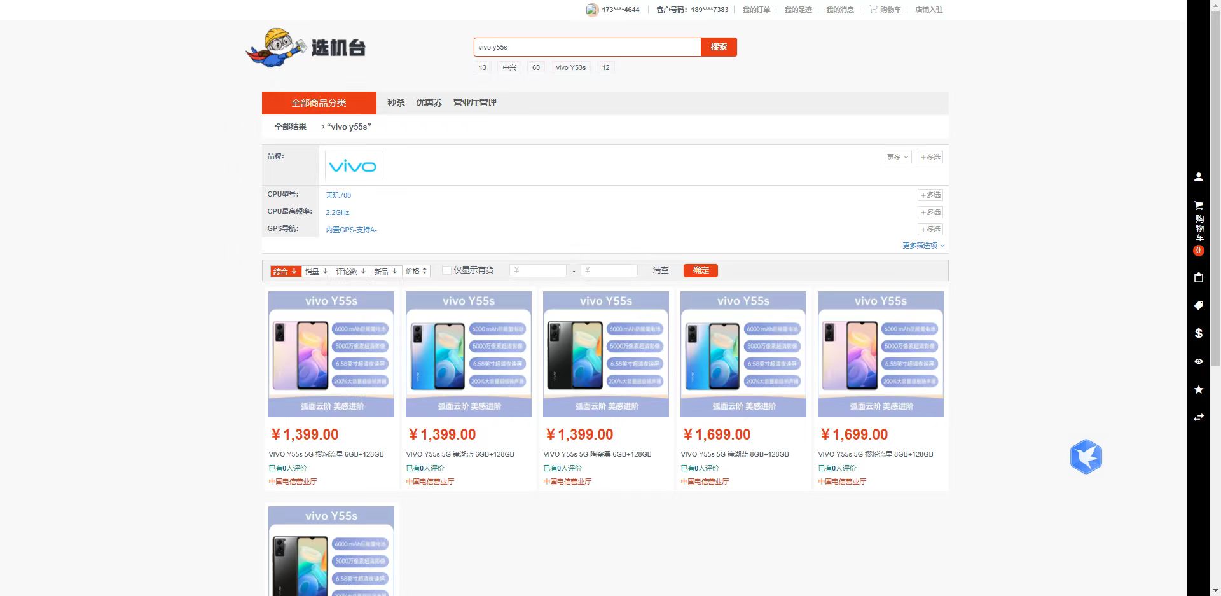Open shopping cart icon in right sidebar

(x=1199, y=205)
